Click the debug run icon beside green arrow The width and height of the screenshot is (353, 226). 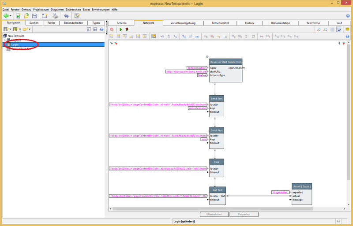[x=127, y=30]
